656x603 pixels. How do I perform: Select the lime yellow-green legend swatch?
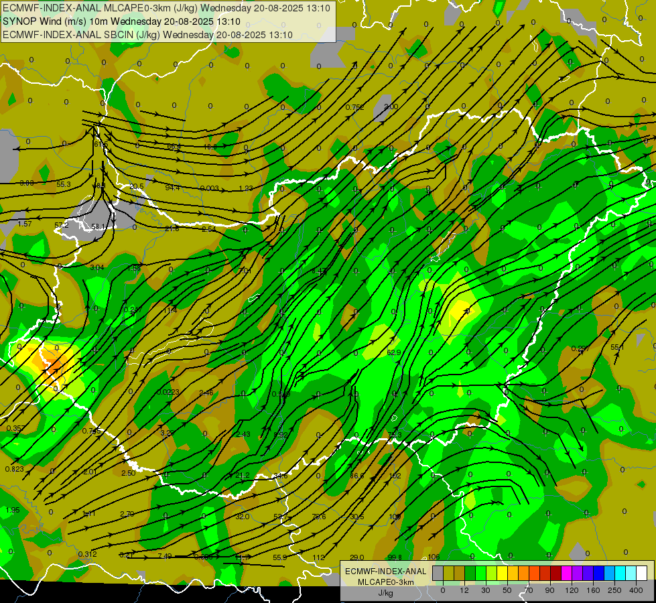[x=492, y=574]
